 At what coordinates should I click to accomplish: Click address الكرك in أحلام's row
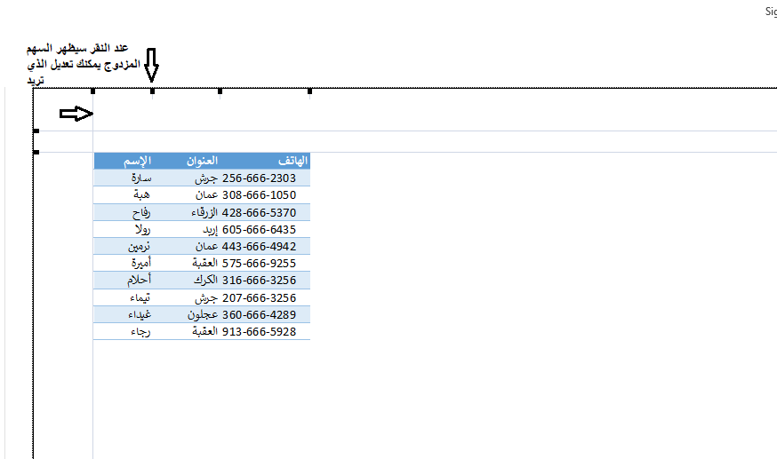tap(205, 280)
